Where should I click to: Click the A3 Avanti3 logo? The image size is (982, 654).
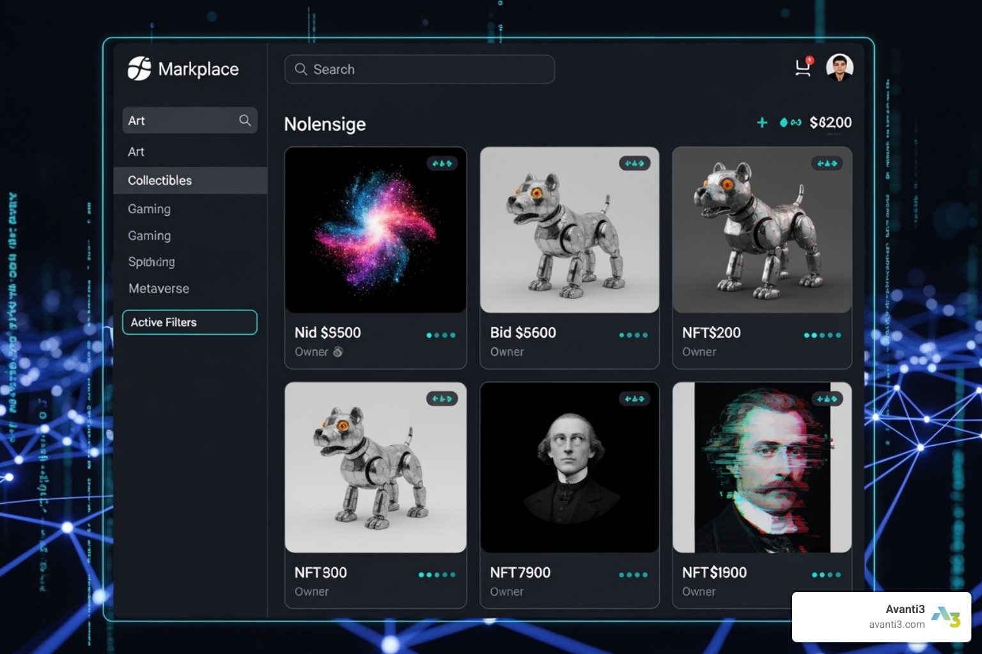tap(946, 617)
